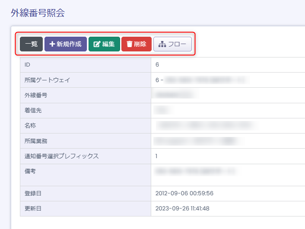
Task: Click the trash can icon on 削除
Action: click(129, 44)
